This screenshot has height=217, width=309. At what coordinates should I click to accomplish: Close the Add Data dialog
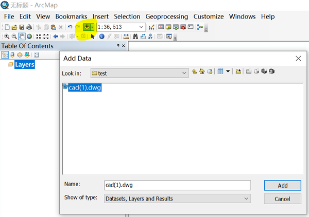[x=298, y=59]
